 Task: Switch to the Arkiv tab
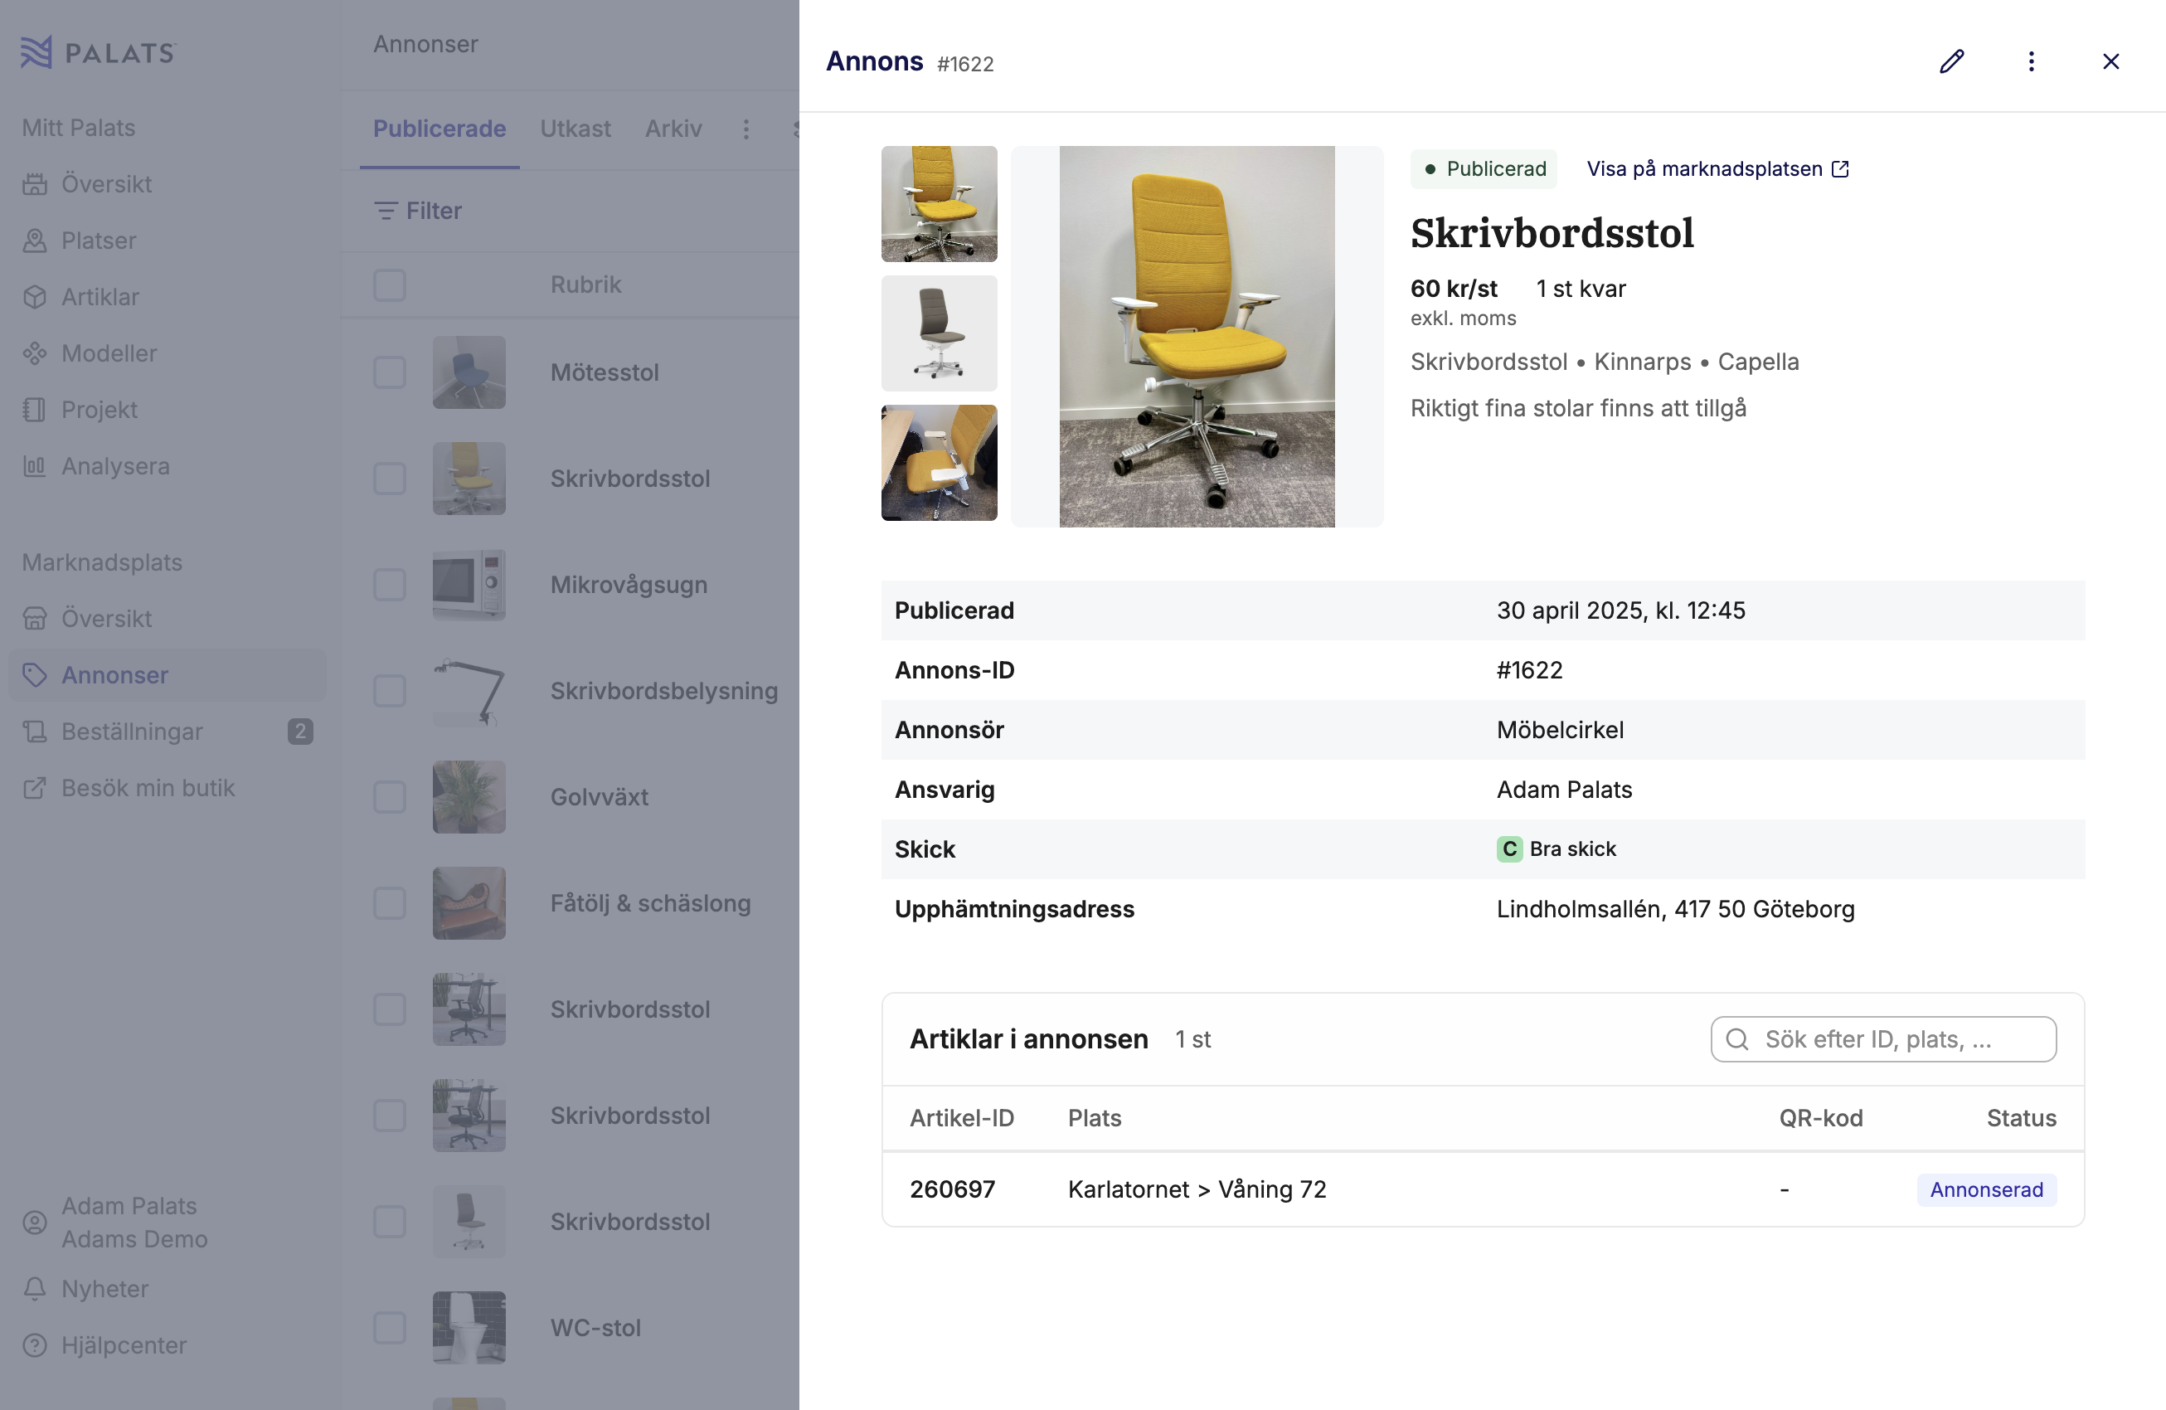click(x=673, y=129)
